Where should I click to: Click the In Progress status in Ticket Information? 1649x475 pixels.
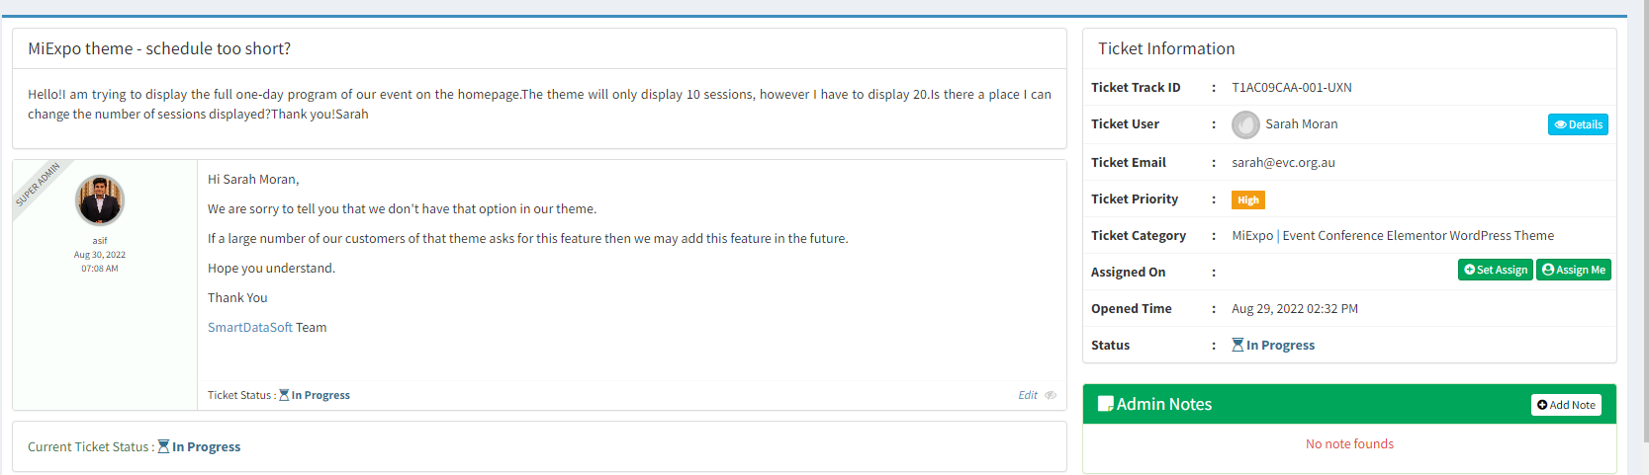pos(1280,345)
